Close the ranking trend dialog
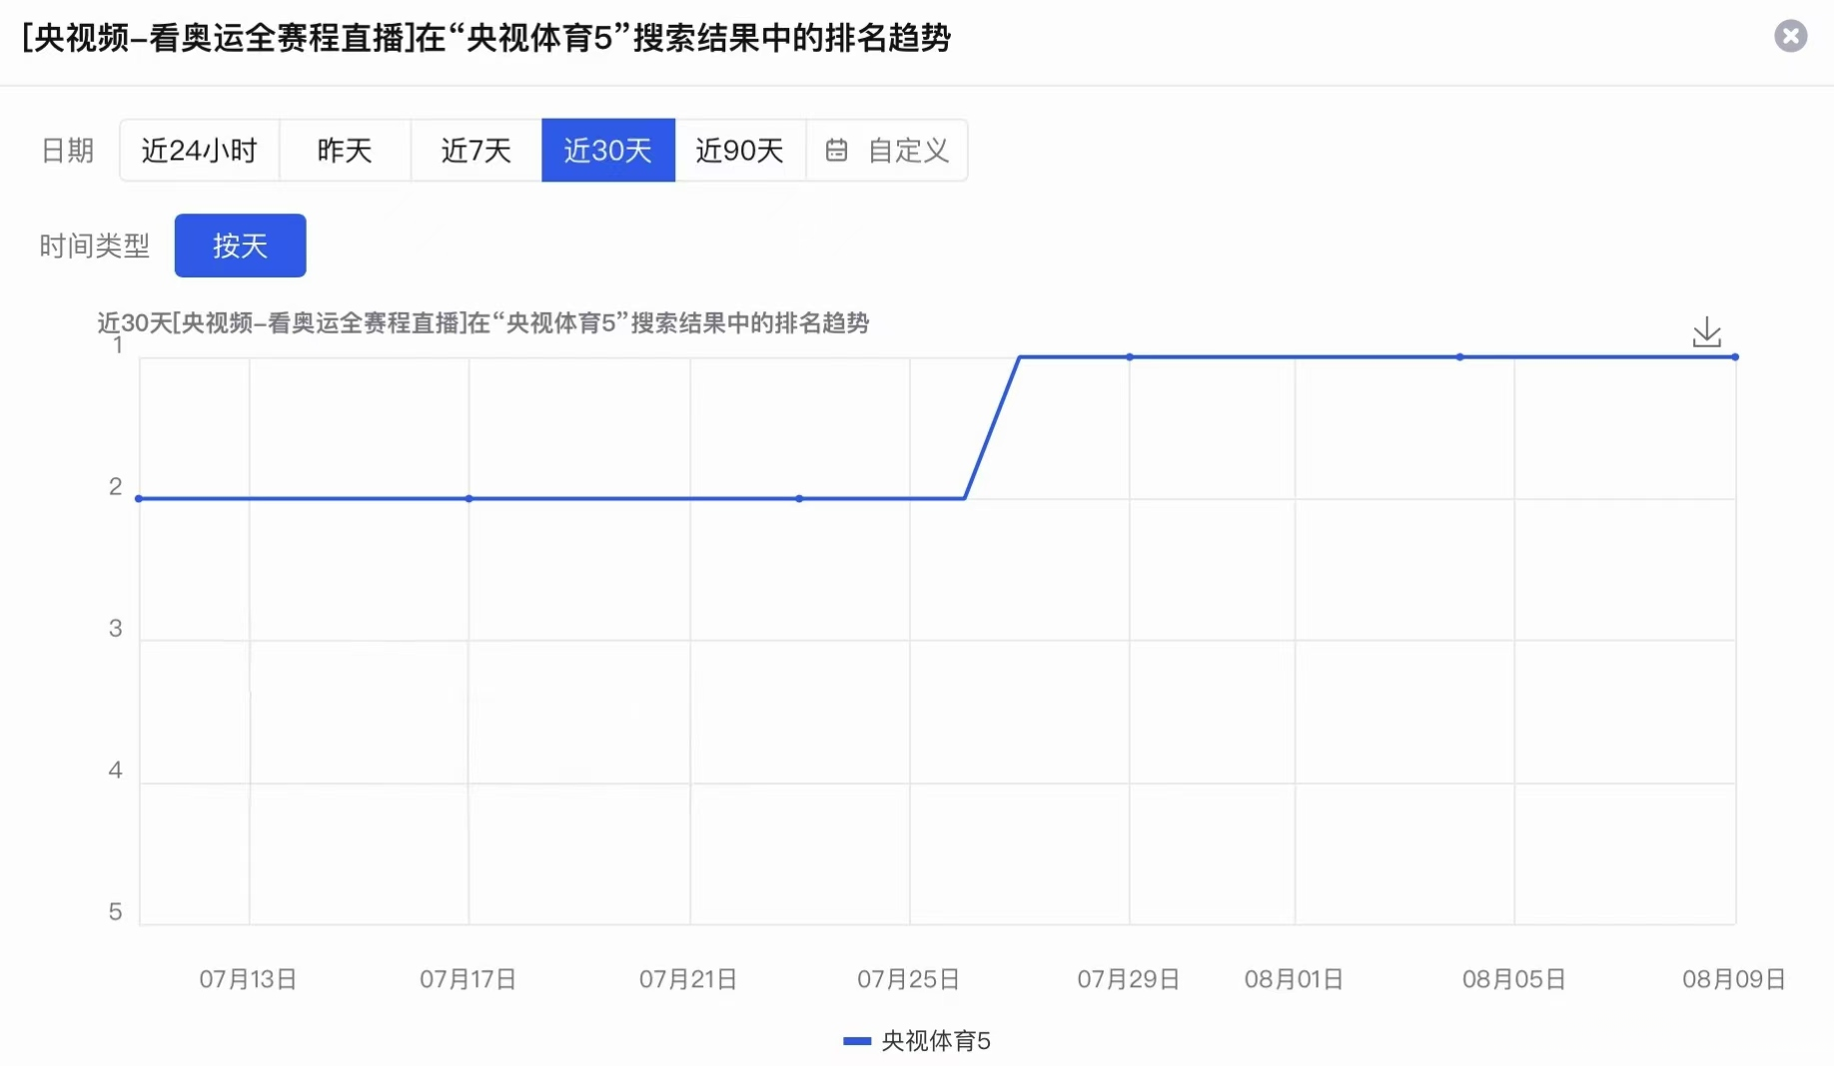Viewport: 1834px width, 1066px height. point(1790,36)
